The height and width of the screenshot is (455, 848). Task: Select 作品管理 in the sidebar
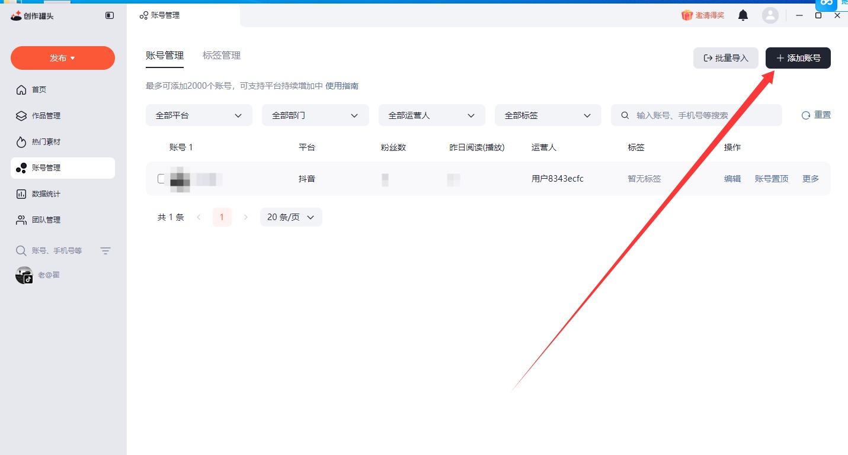click(47, 115)
